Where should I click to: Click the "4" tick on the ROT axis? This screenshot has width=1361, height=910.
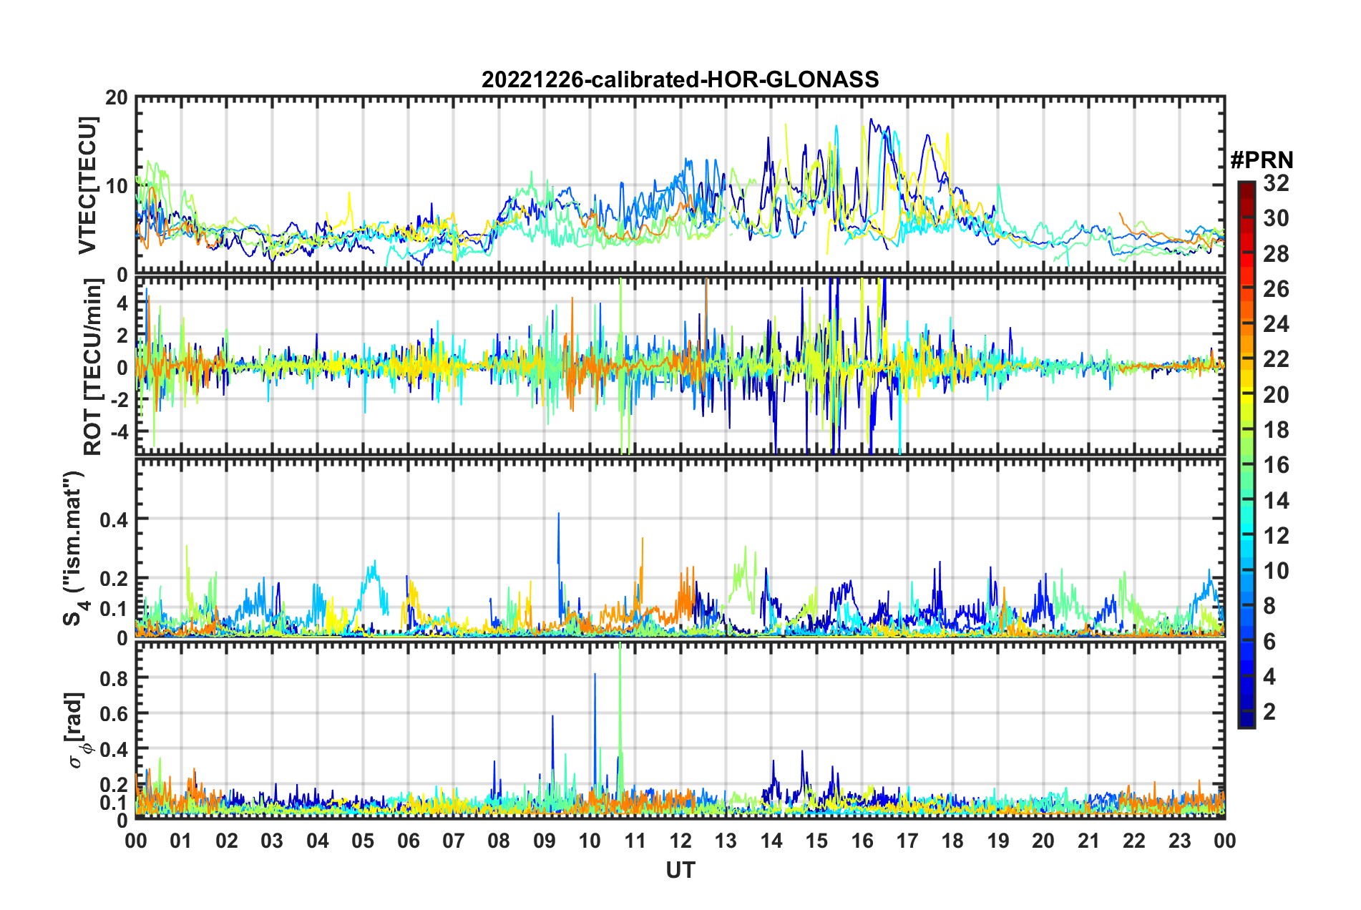coord(122,303)
